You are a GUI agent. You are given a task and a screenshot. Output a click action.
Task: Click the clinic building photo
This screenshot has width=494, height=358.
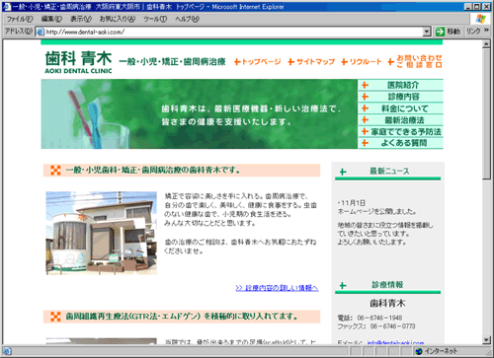coord(101,233)
